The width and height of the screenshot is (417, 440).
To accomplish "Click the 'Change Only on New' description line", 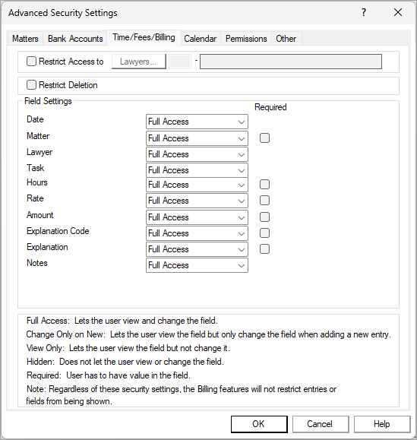I will point(208,334).
